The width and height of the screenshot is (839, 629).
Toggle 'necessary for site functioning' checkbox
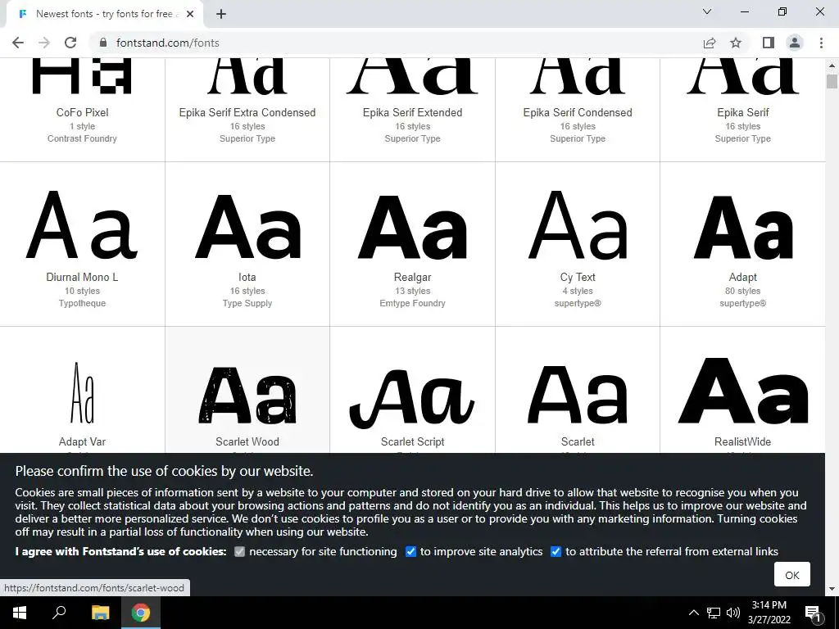click(x=240, y=551)
